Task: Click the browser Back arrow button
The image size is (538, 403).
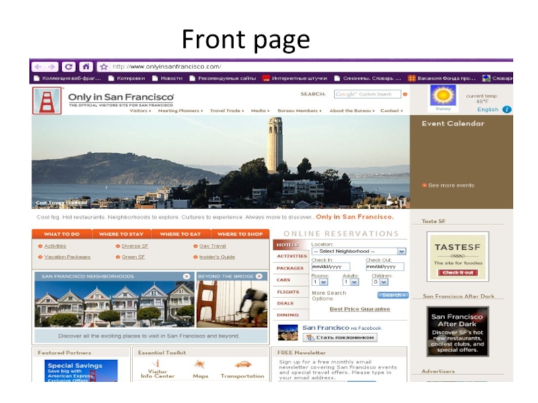Action: 38,66
